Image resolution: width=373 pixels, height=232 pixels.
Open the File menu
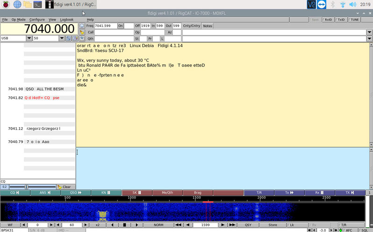[5, 20]
